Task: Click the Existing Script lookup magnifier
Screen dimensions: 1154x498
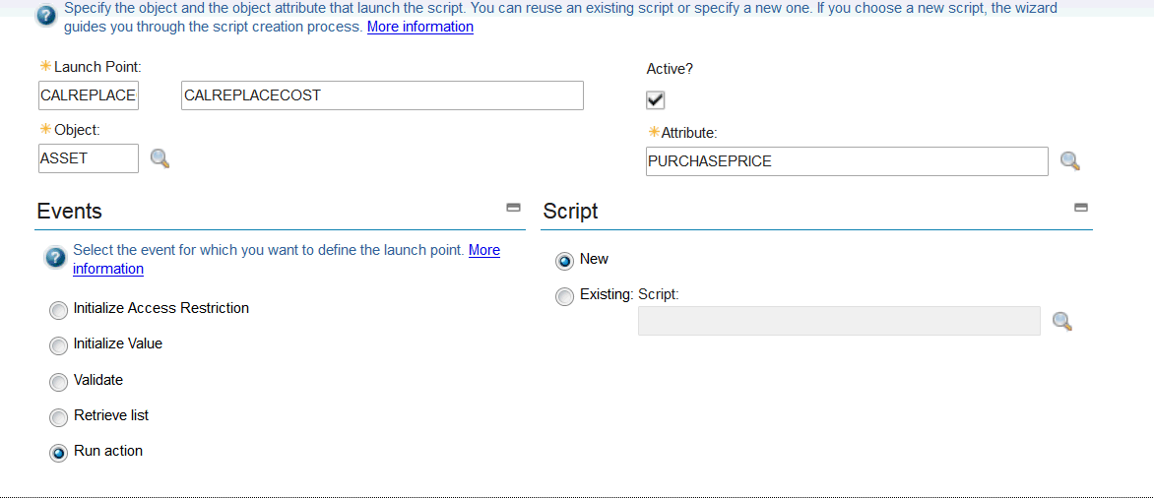Action: 1061,321
